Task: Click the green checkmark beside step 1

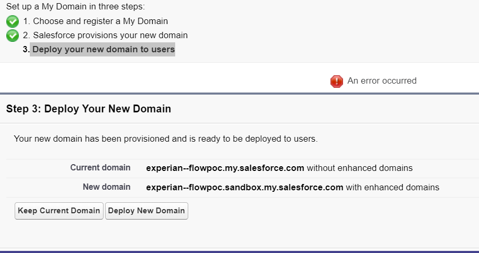Action: tap(12, 21)
